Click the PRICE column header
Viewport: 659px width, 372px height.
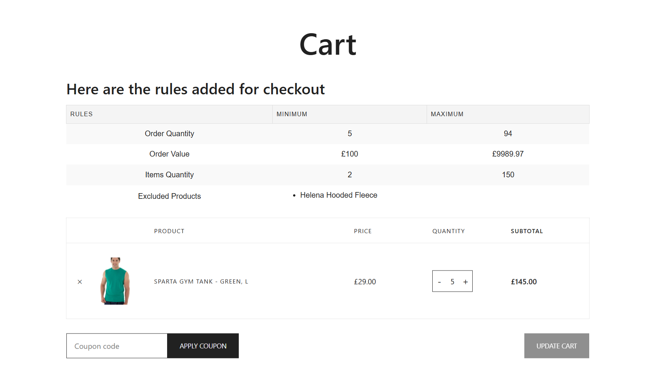[x=363, y=231]
